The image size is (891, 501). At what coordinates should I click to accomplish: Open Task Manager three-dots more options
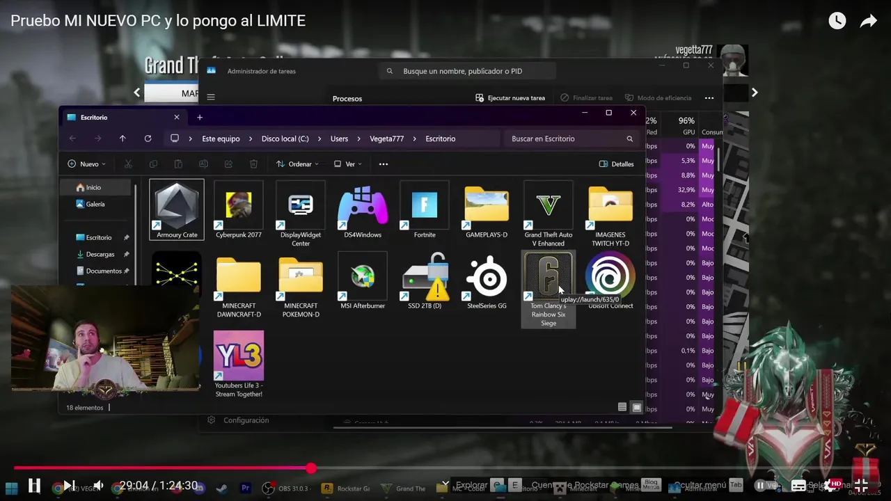point(709,98)
